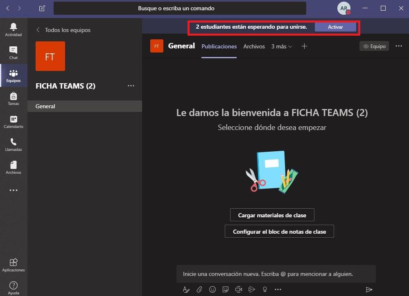
Task: Open Chat from the left sidebar
Action: [x=14, y=52]
